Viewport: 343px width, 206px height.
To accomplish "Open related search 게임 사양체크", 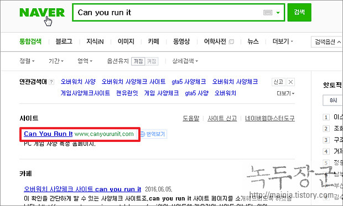I will coord(162,93).
